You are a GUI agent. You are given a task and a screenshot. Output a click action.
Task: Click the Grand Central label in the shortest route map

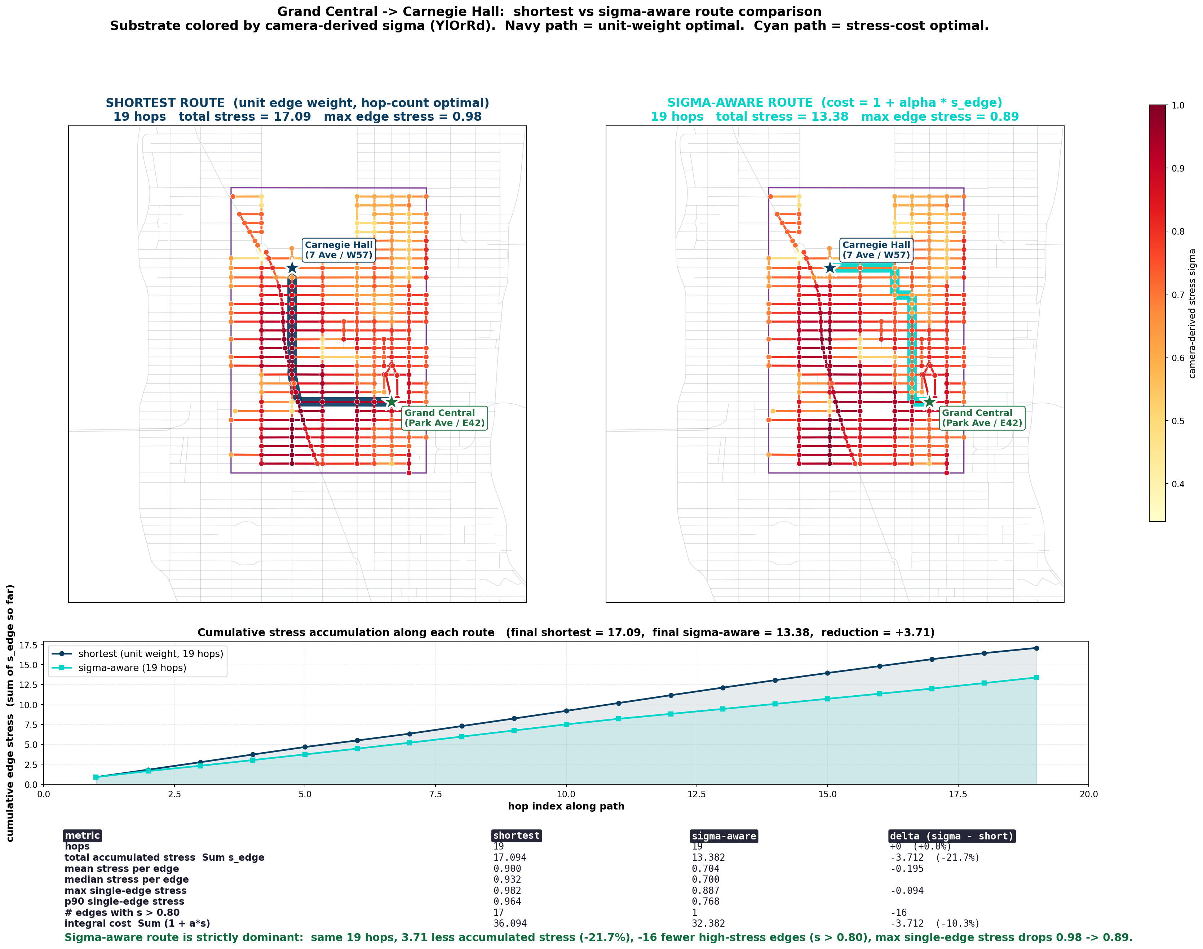(x=444, y=418)
